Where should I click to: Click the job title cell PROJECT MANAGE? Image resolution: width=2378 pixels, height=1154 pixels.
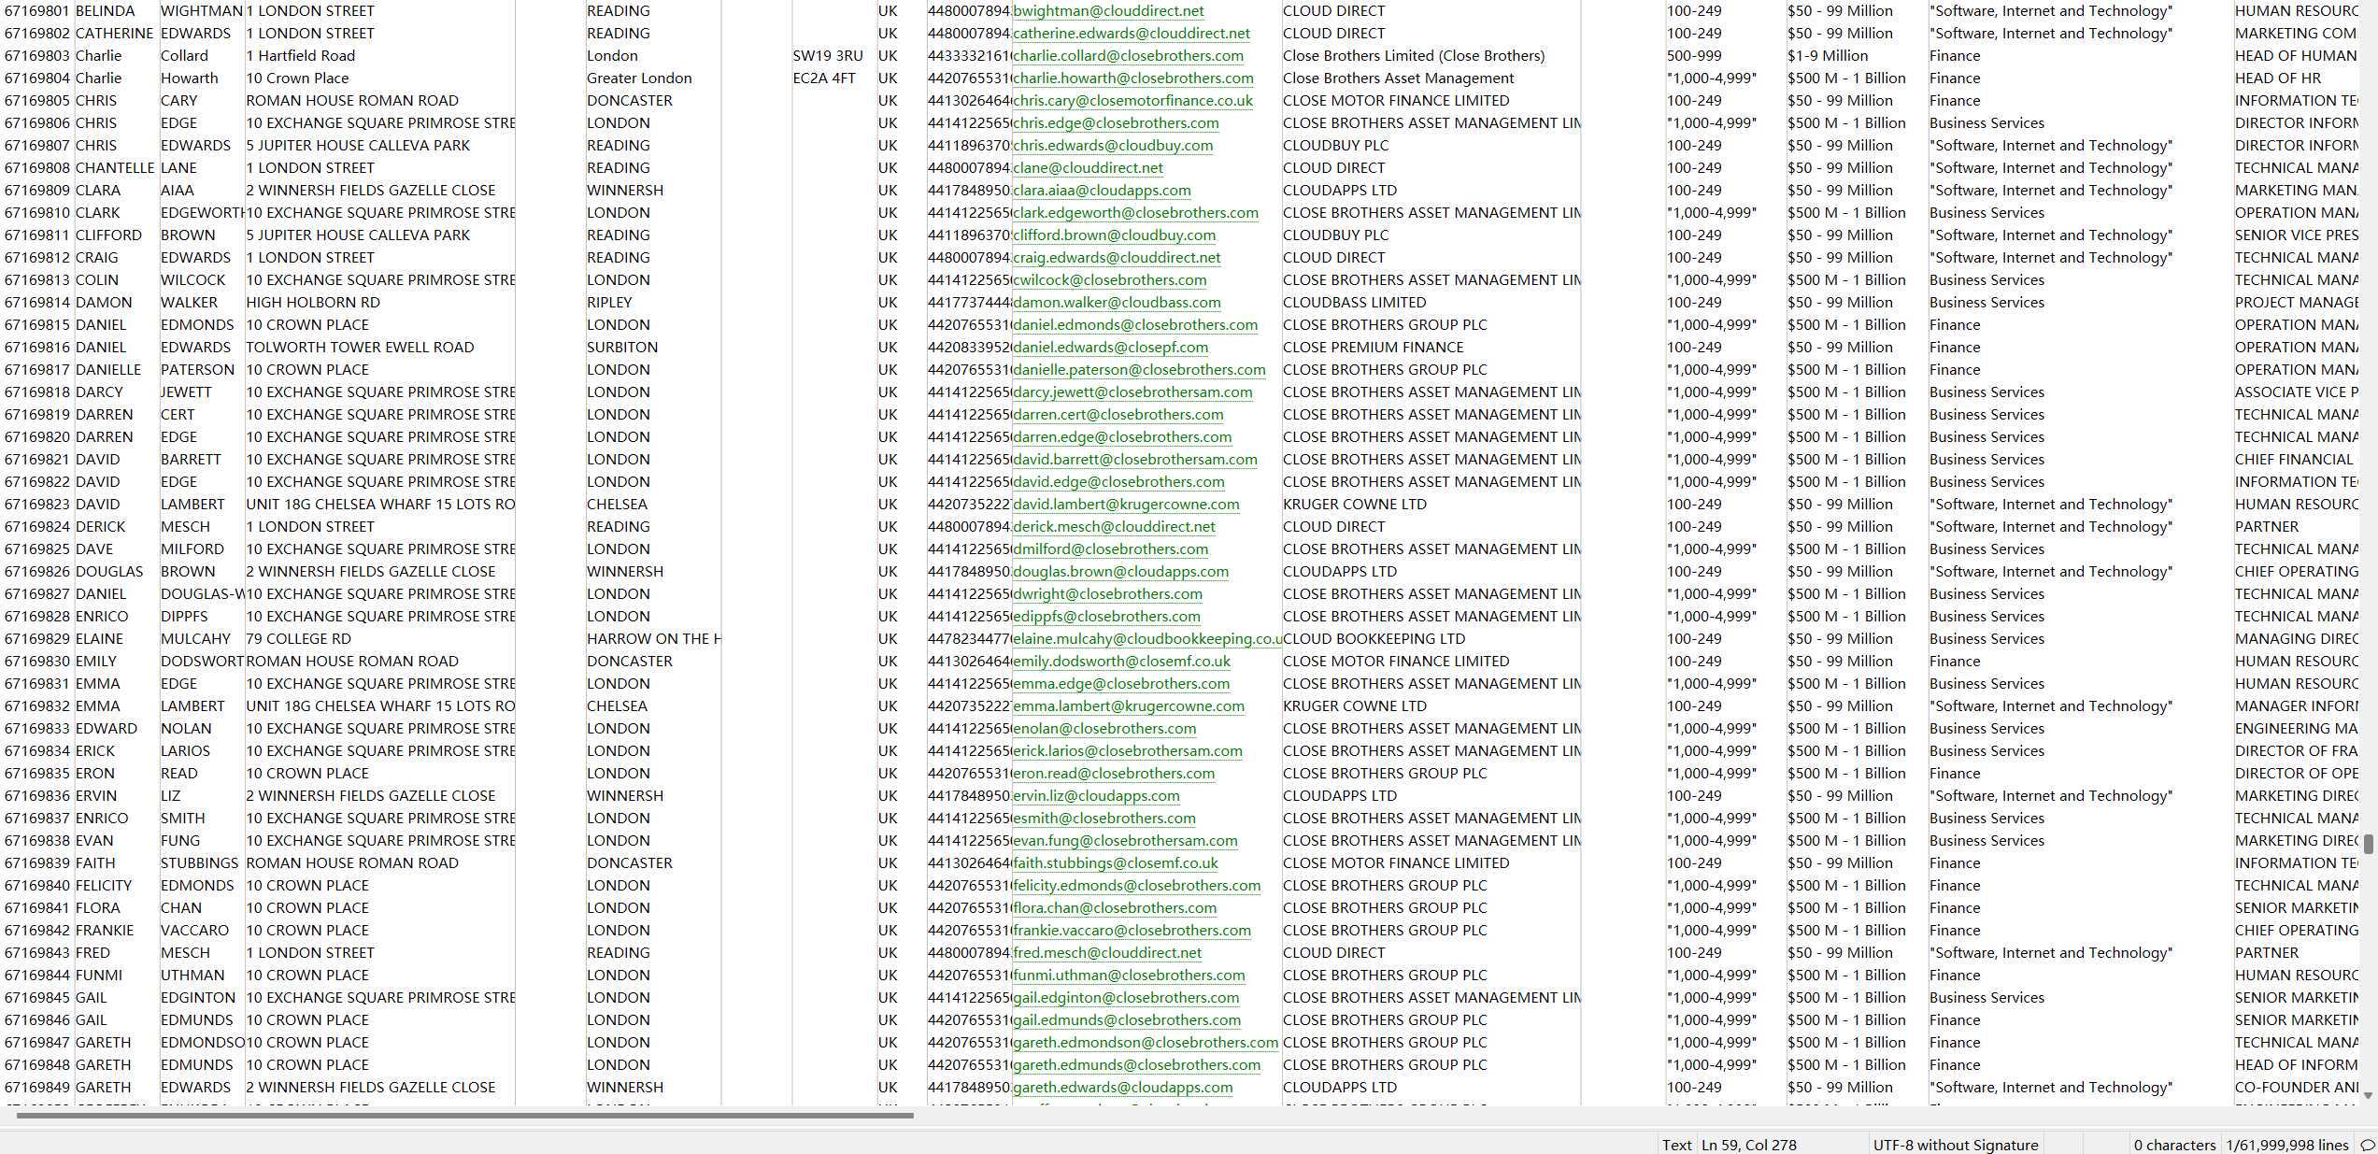point(2297,303)
